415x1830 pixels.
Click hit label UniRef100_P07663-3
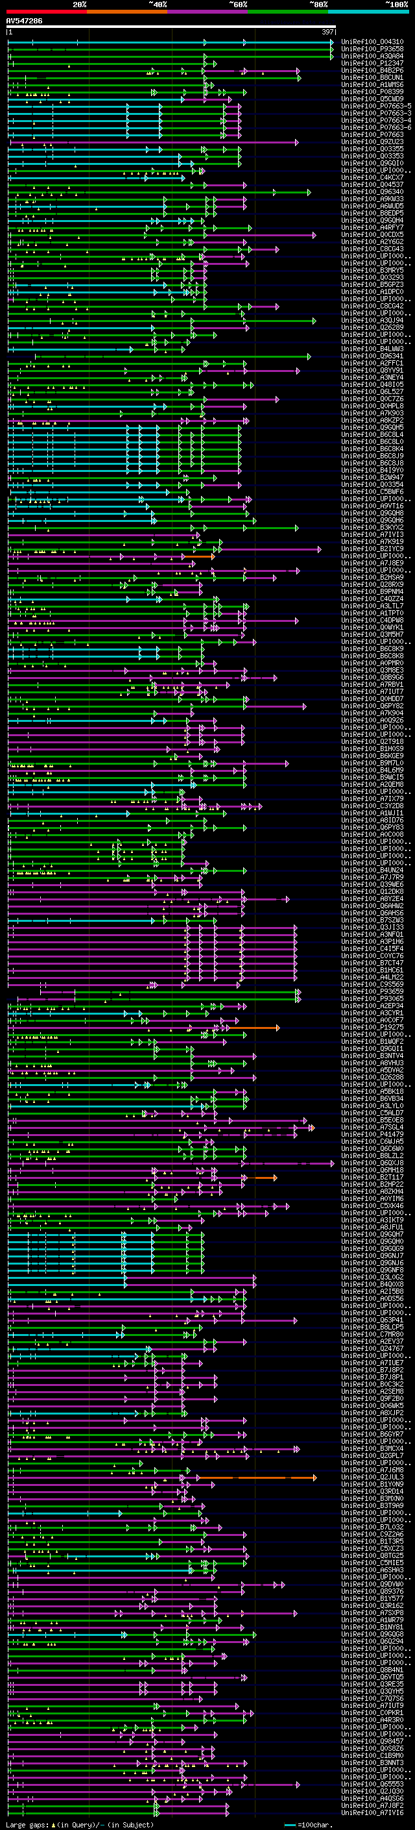[376, 113]
